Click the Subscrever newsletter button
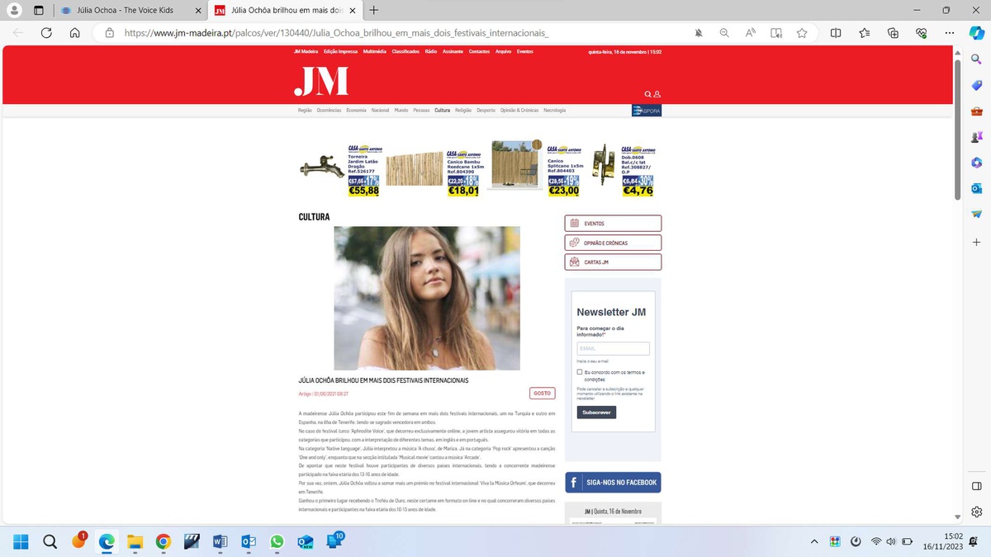This screenshot has width=991, height=557. pyautogui.click(x=596, y=412)
